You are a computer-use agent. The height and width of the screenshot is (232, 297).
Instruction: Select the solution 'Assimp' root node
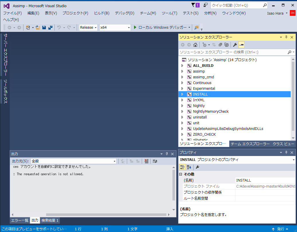pos(222,60)
